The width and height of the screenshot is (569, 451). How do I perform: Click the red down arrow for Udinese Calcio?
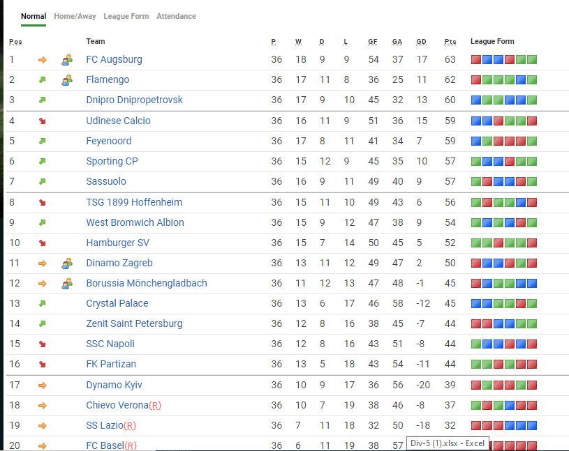(x=43, y=121)
